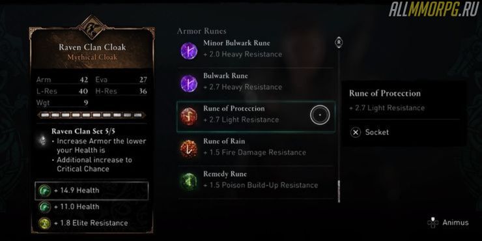The image size is (482, 241).
Task: Click the Armor Runes heading
Action: [202, 31]
